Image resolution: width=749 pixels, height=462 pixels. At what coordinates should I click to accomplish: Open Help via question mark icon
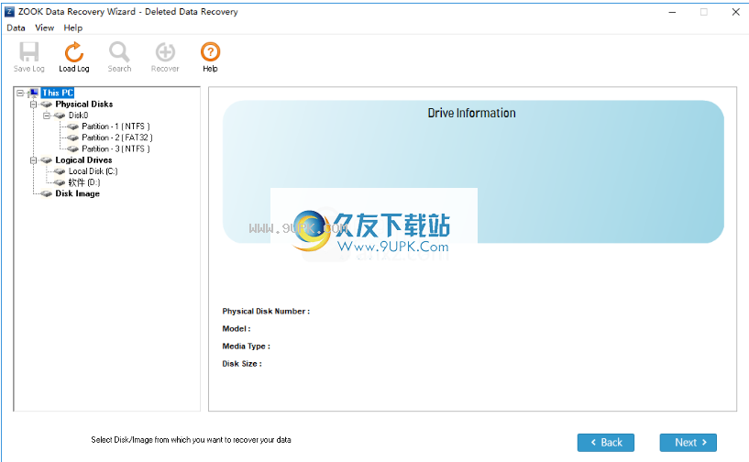tap(210, 51)
